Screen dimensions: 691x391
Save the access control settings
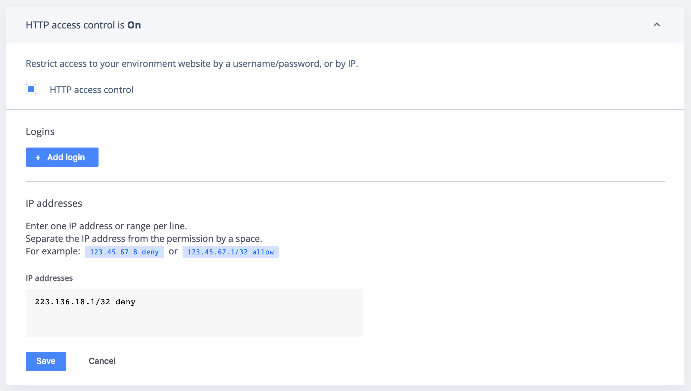pos(46,361)
